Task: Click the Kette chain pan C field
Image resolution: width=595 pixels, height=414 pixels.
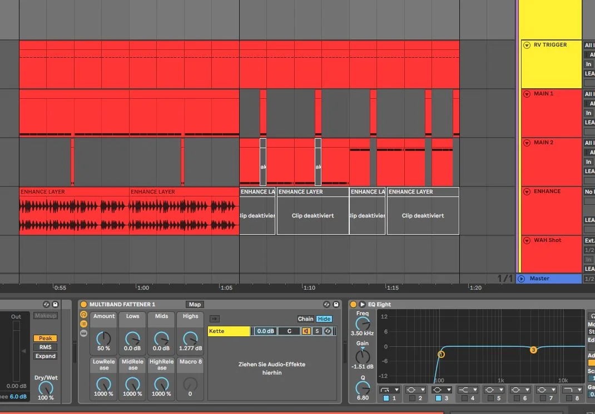Action: [289, 331]
